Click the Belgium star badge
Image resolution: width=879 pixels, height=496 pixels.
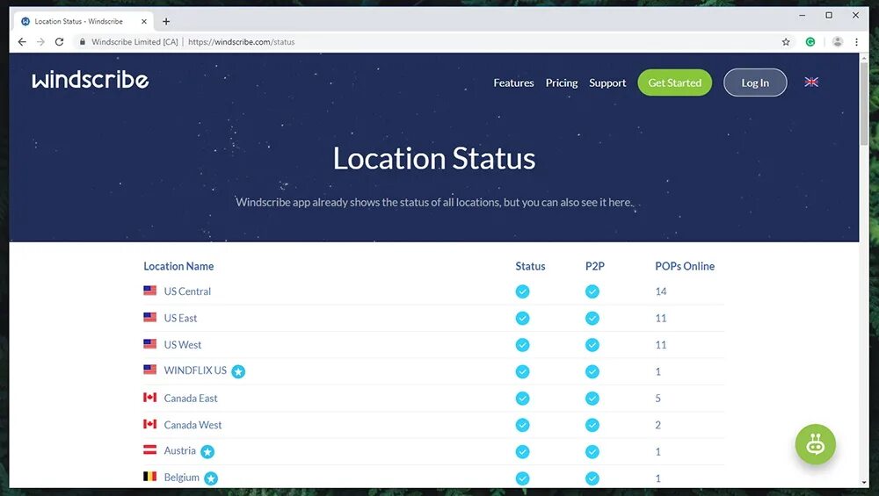point(211,478)
